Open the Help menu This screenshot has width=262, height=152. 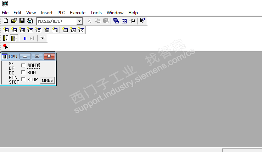click(x=133, y=13)
